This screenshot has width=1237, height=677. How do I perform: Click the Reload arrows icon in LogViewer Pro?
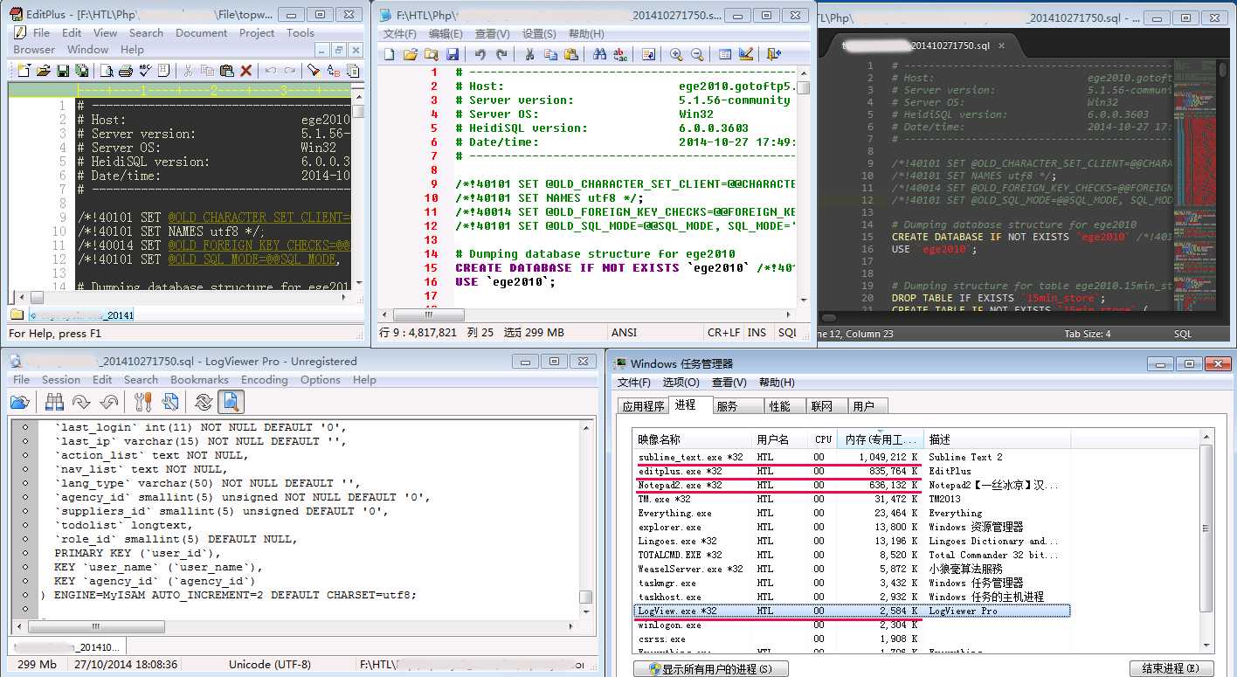coord(204,402)
